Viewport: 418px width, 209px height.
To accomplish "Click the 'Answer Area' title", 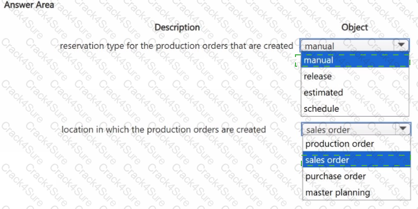I will click(29, 4).
